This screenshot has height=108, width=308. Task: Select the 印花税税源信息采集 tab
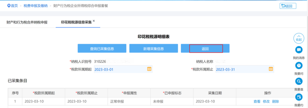pyautogui.click(x=76, y=22)
